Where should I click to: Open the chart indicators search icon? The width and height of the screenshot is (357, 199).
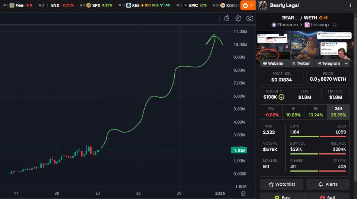click(226, 18)
